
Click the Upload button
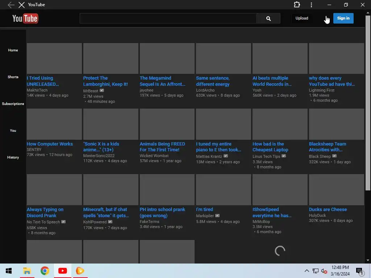(x=302, y=18)
